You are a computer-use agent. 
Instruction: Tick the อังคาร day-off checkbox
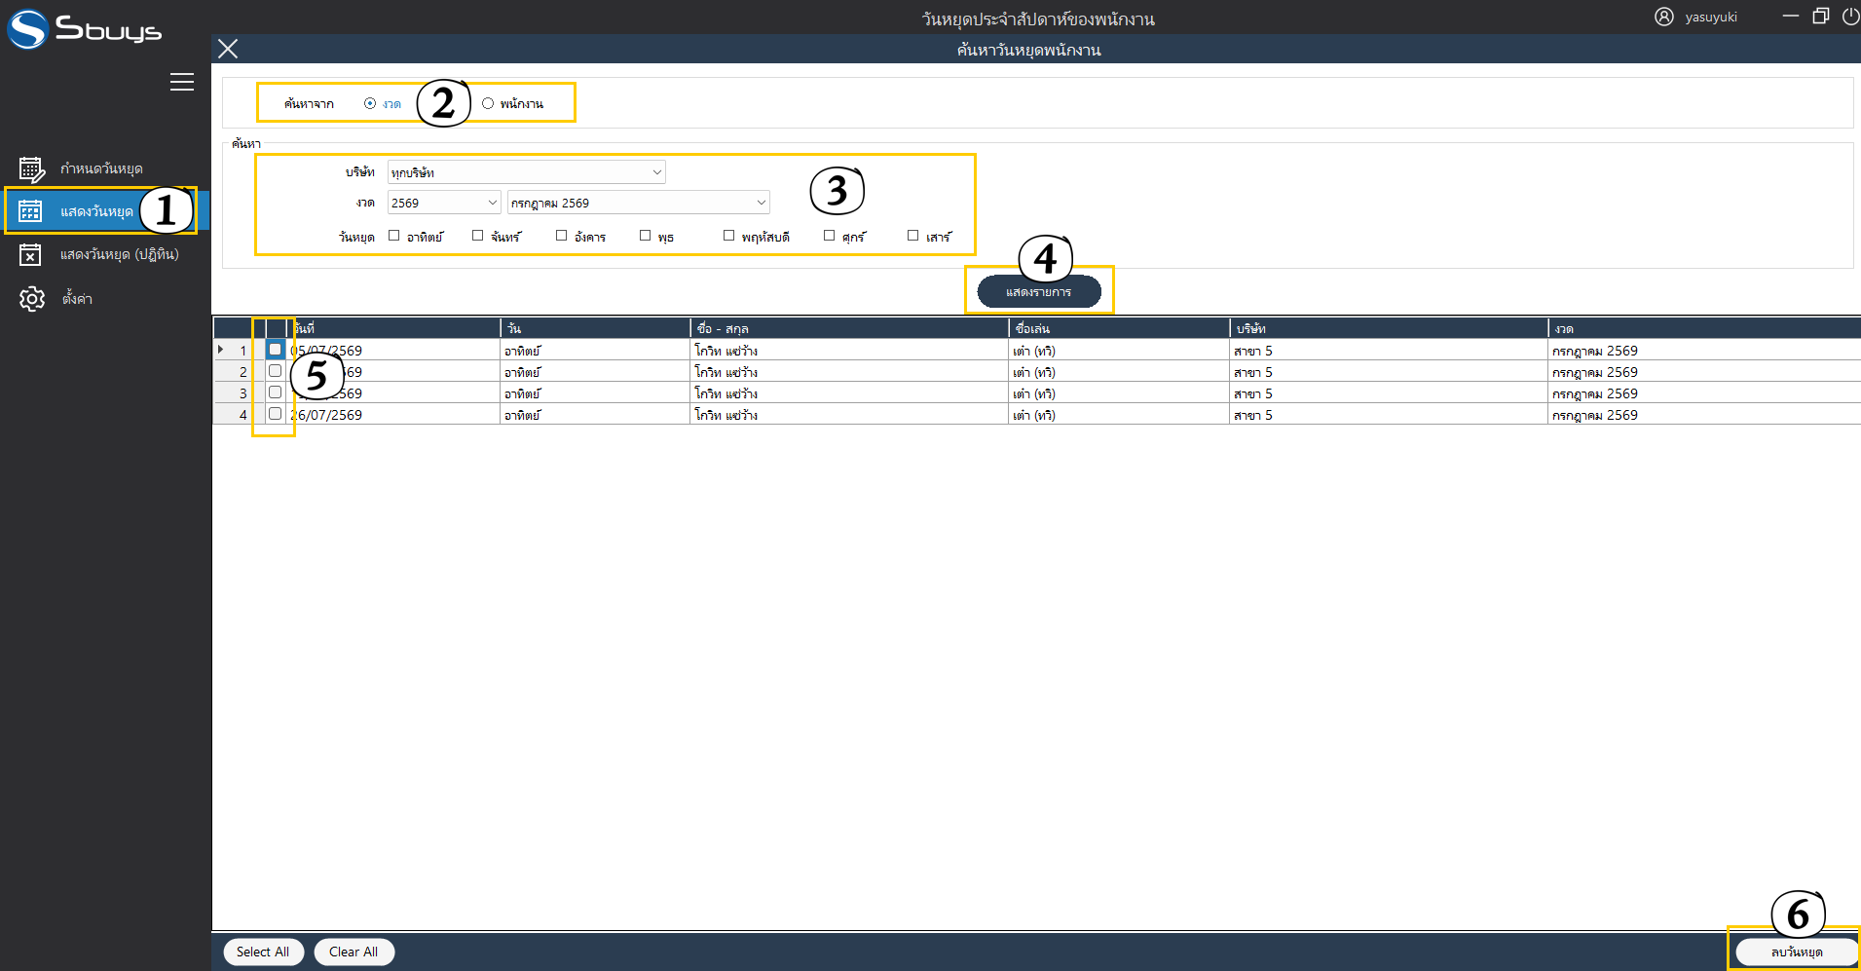tap(562, 236)
